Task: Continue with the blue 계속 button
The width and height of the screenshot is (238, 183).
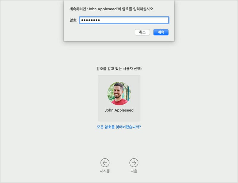Action: (161, 32)
